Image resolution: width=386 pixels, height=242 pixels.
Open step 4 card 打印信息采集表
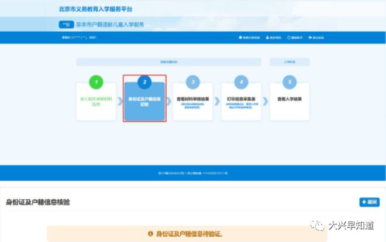[241, 101]
